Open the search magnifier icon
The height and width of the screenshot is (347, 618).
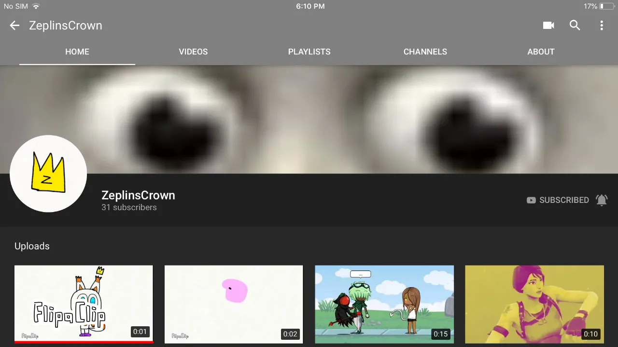tap(575, 26)
